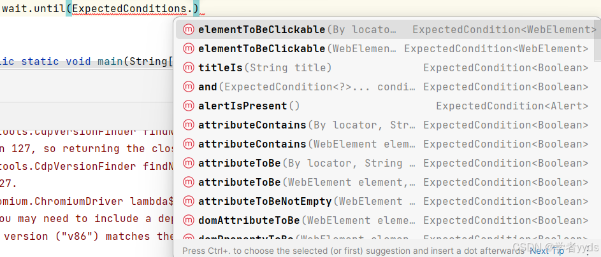Click method icon of attributeToBe WebElement entry
The width and height of the screenshot is (601, 257).
(x=188, y=182)
